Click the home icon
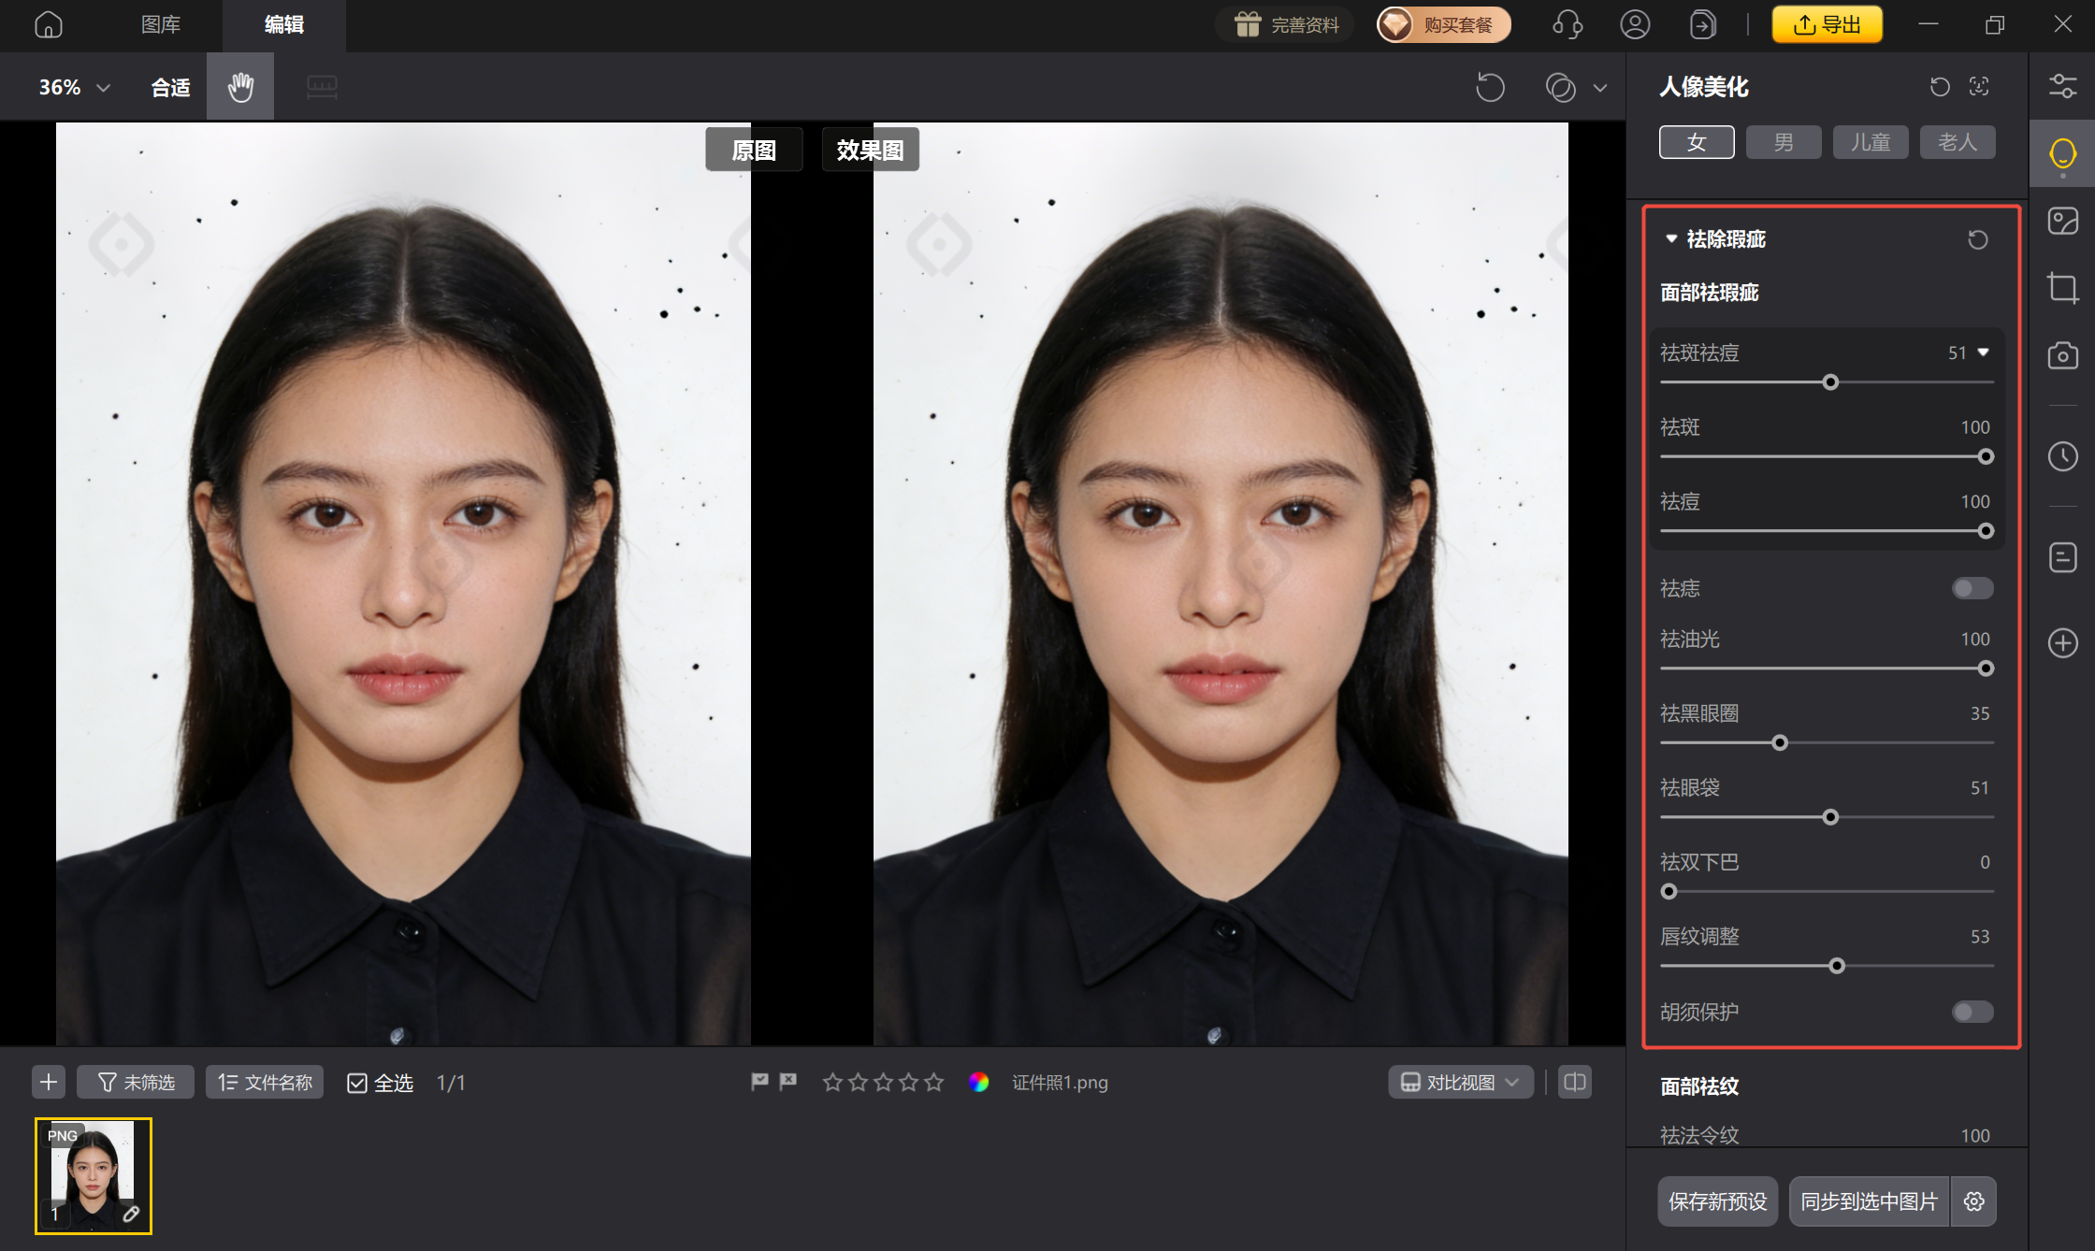Image resolution: width=2095 pixels, height=1251 pixels. pyautogui.click(x=49, y=24)
